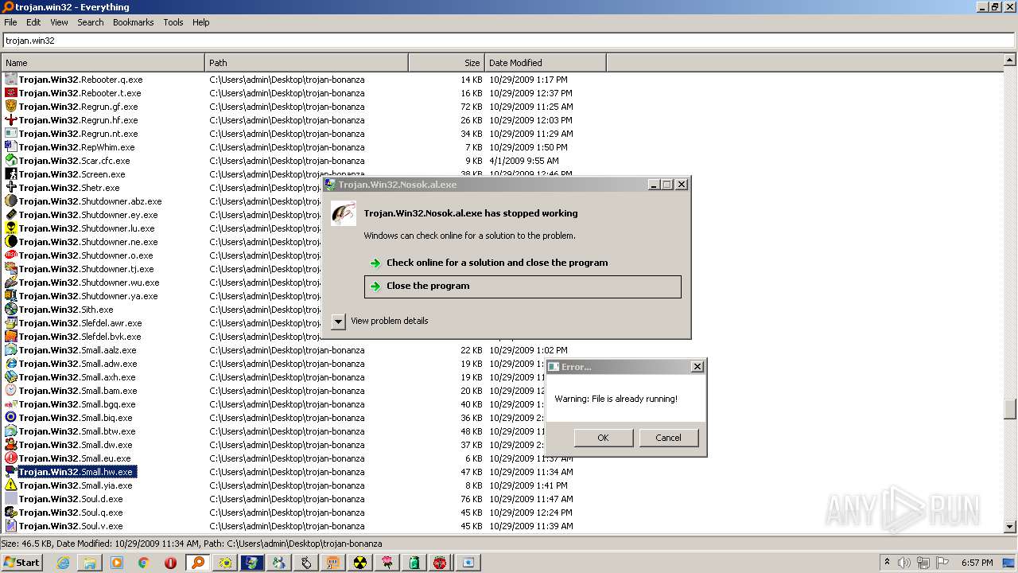Click the Trojan.Win32.Shutdowner.lu.exe file icon
Viewport: 1018px width, 573px height.
click(x=11, y=228)
